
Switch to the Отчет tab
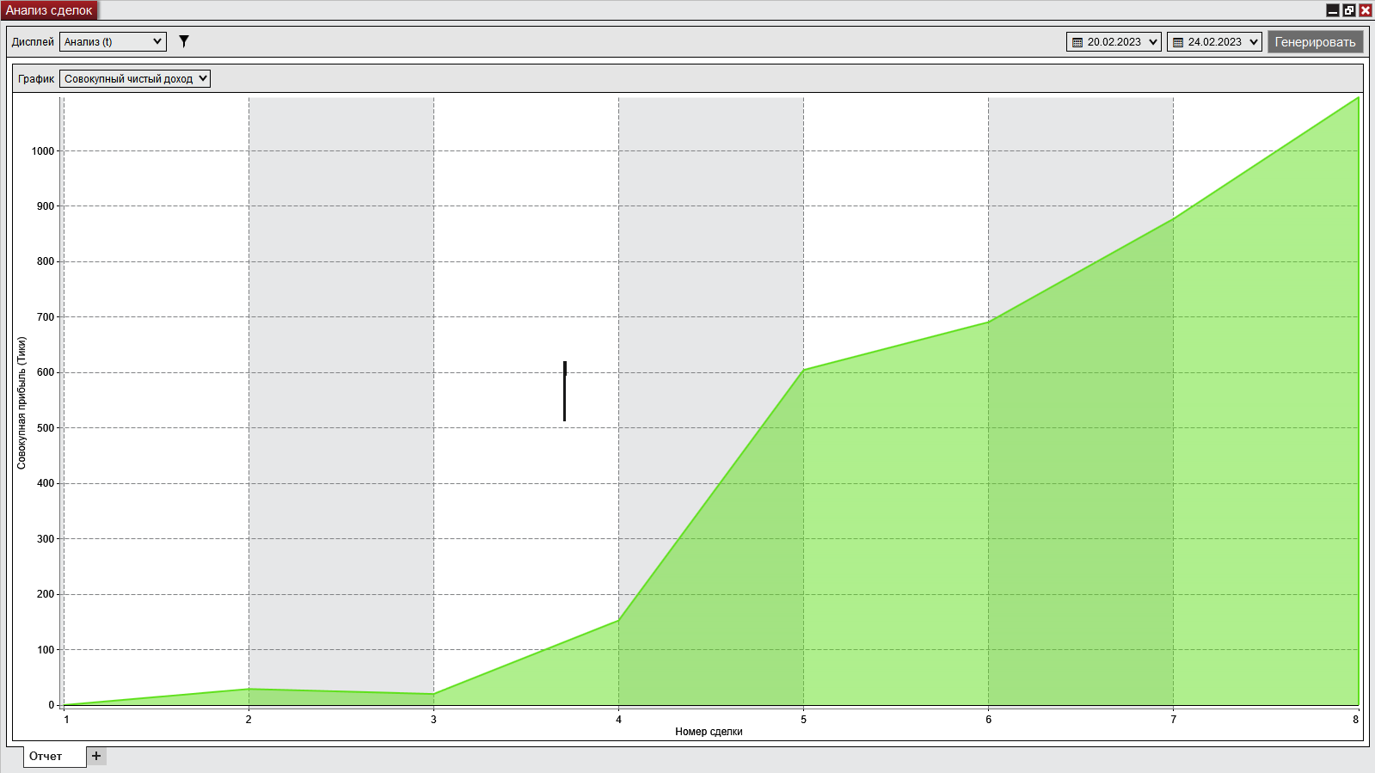(x=46, y=756)
